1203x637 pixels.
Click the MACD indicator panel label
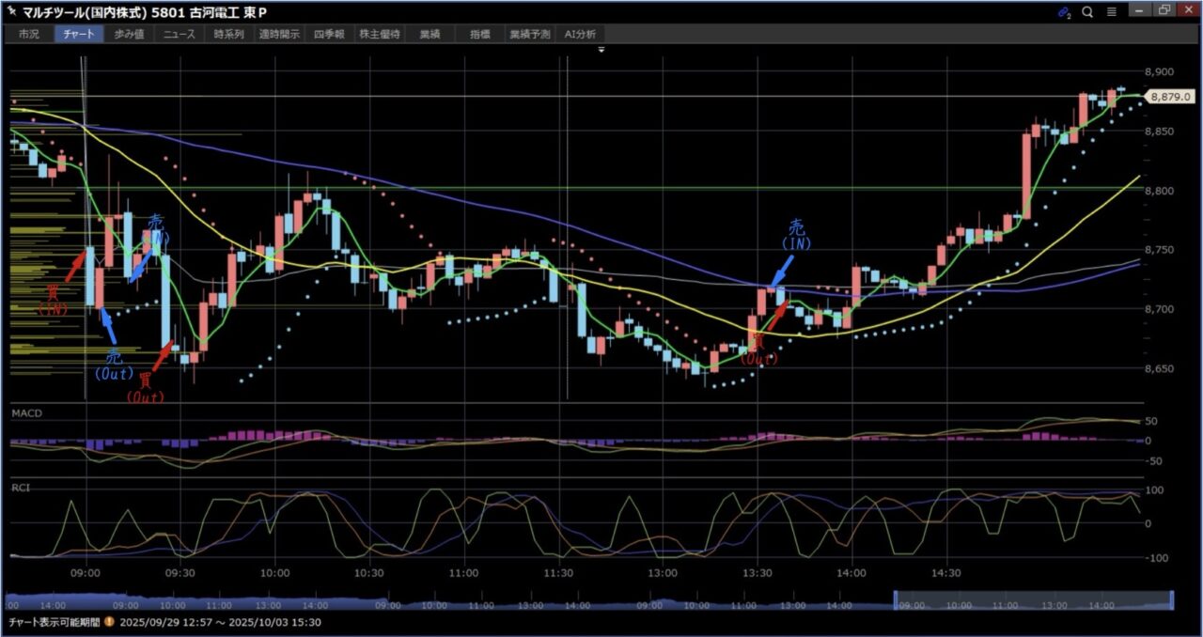point(26,413)
